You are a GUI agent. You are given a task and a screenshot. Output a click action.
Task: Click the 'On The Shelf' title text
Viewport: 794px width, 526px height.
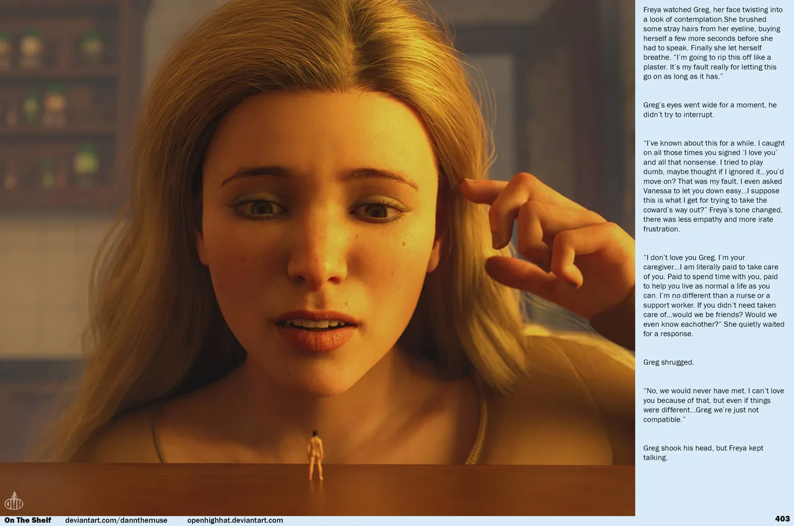(28, 520)
